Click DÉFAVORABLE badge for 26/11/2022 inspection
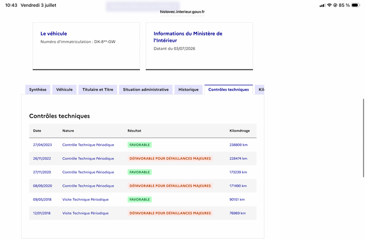This screenshot has width=365, height=239. coord(170,158)
